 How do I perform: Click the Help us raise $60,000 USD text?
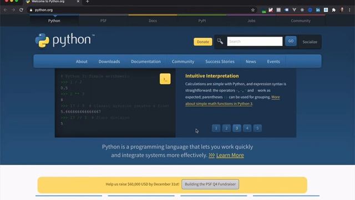pos(143,184)
